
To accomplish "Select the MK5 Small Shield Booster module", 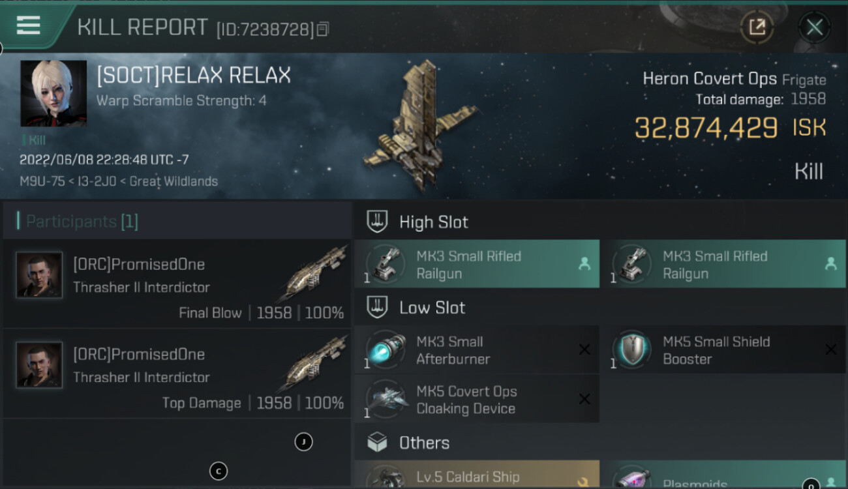I will click(723, 349).
